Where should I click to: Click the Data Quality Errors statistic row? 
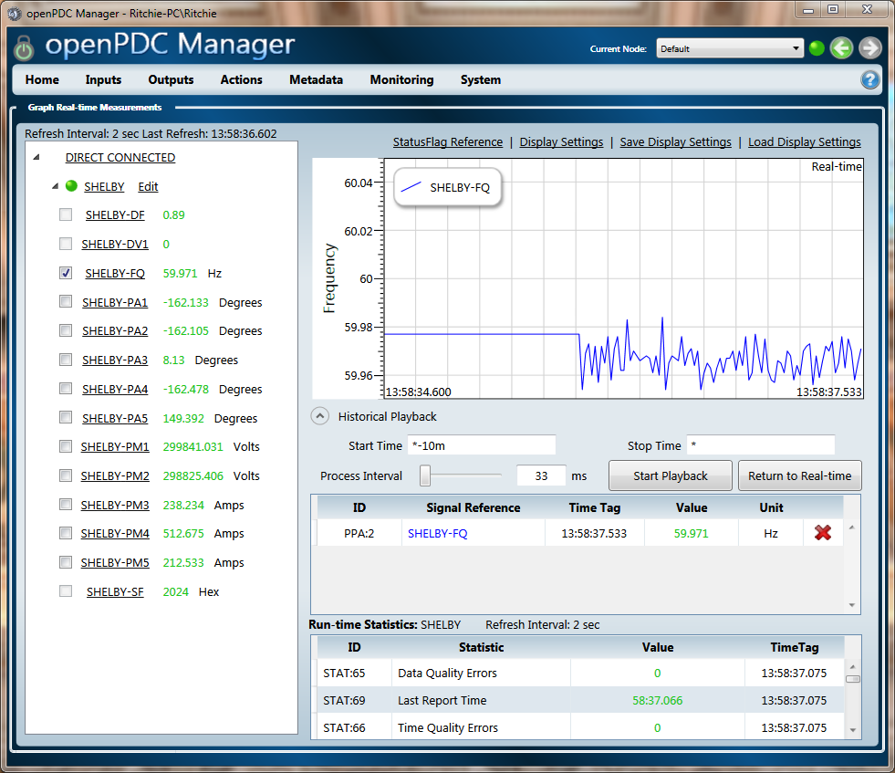(580, 674)
